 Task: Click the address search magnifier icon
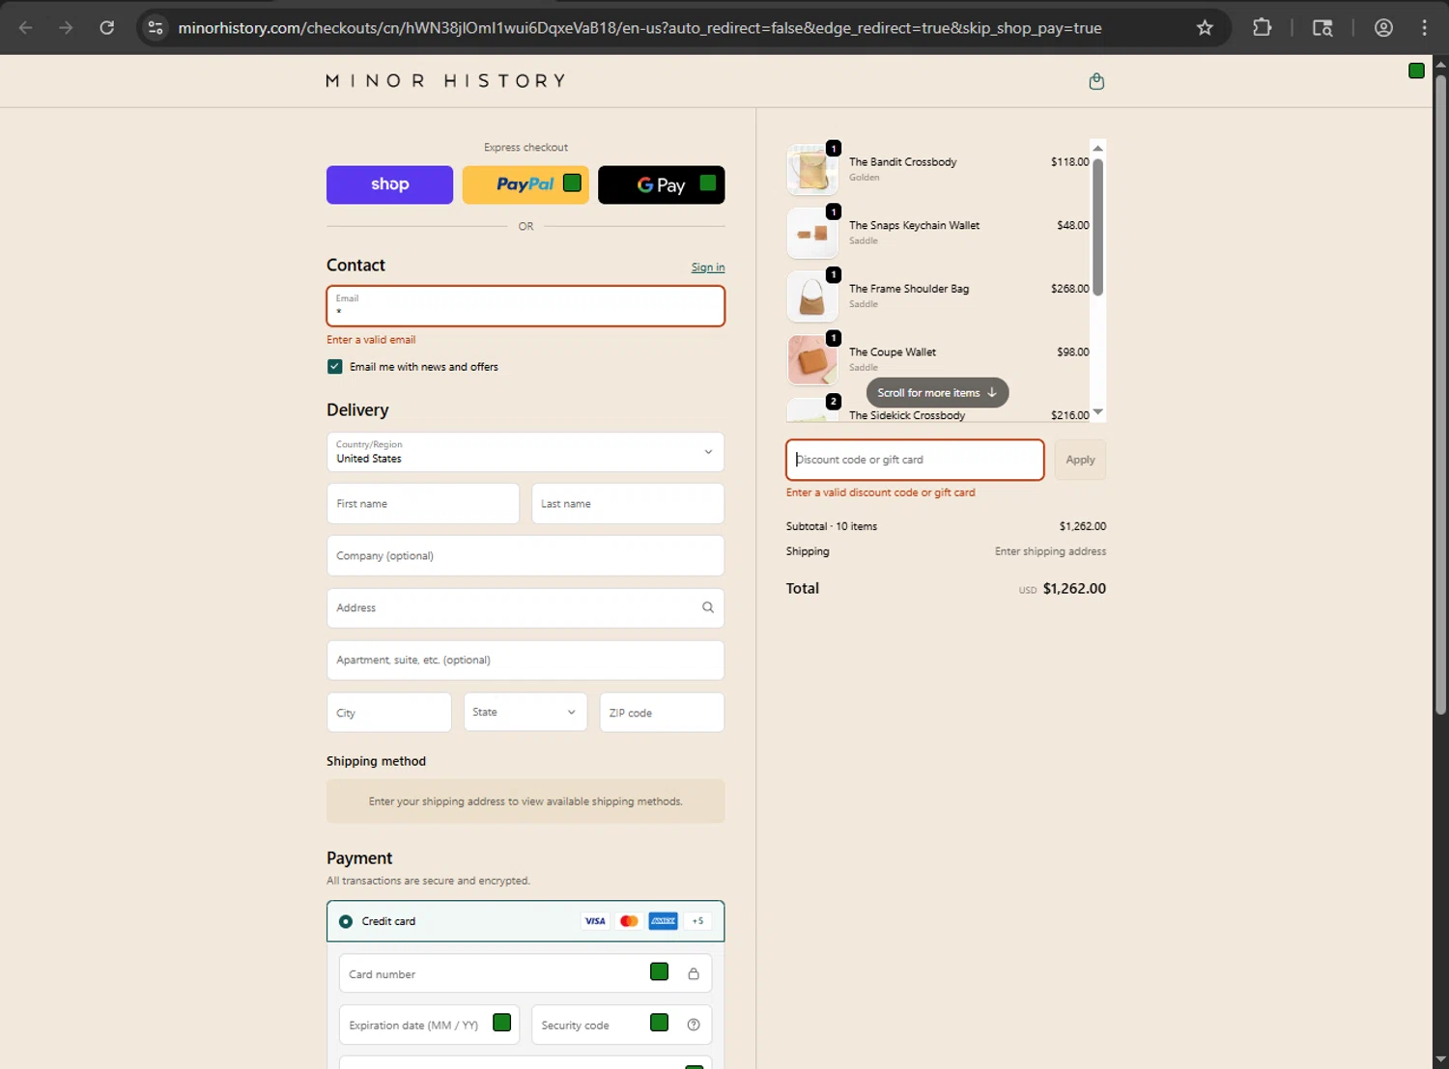[708, 607]
